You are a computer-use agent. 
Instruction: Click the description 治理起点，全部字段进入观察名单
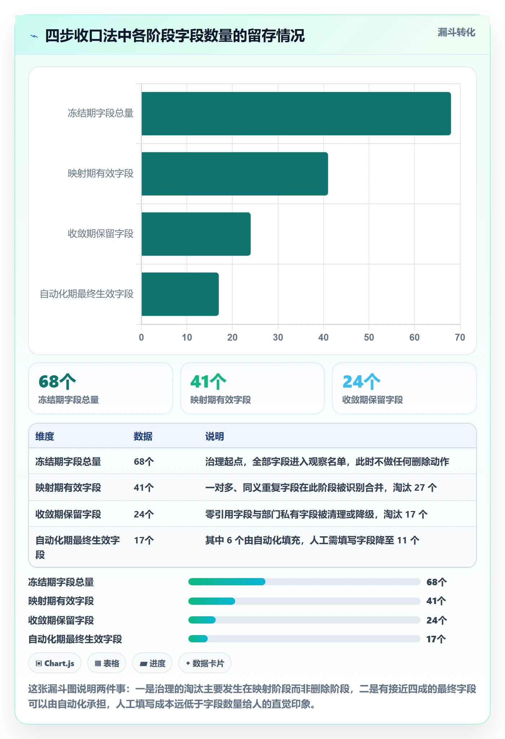pos(327,462)
